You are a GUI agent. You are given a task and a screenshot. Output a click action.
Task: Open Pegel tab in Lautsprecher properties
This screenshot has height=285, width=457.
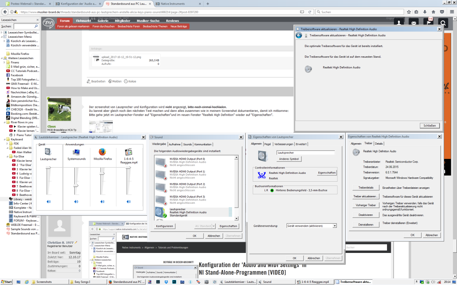point(267,144)
